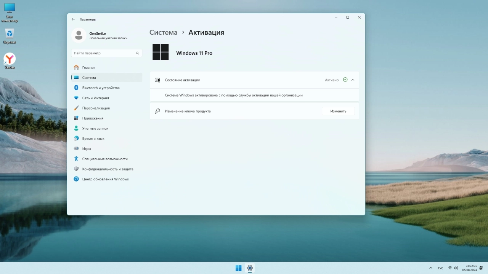Open Сеть и Интернет settings

point(106,98)
